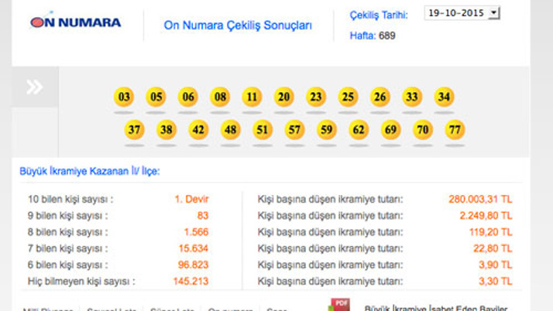553x311 pixels.
Task: Click the 3,90 TL prize amount
Action: coord(496,265)
